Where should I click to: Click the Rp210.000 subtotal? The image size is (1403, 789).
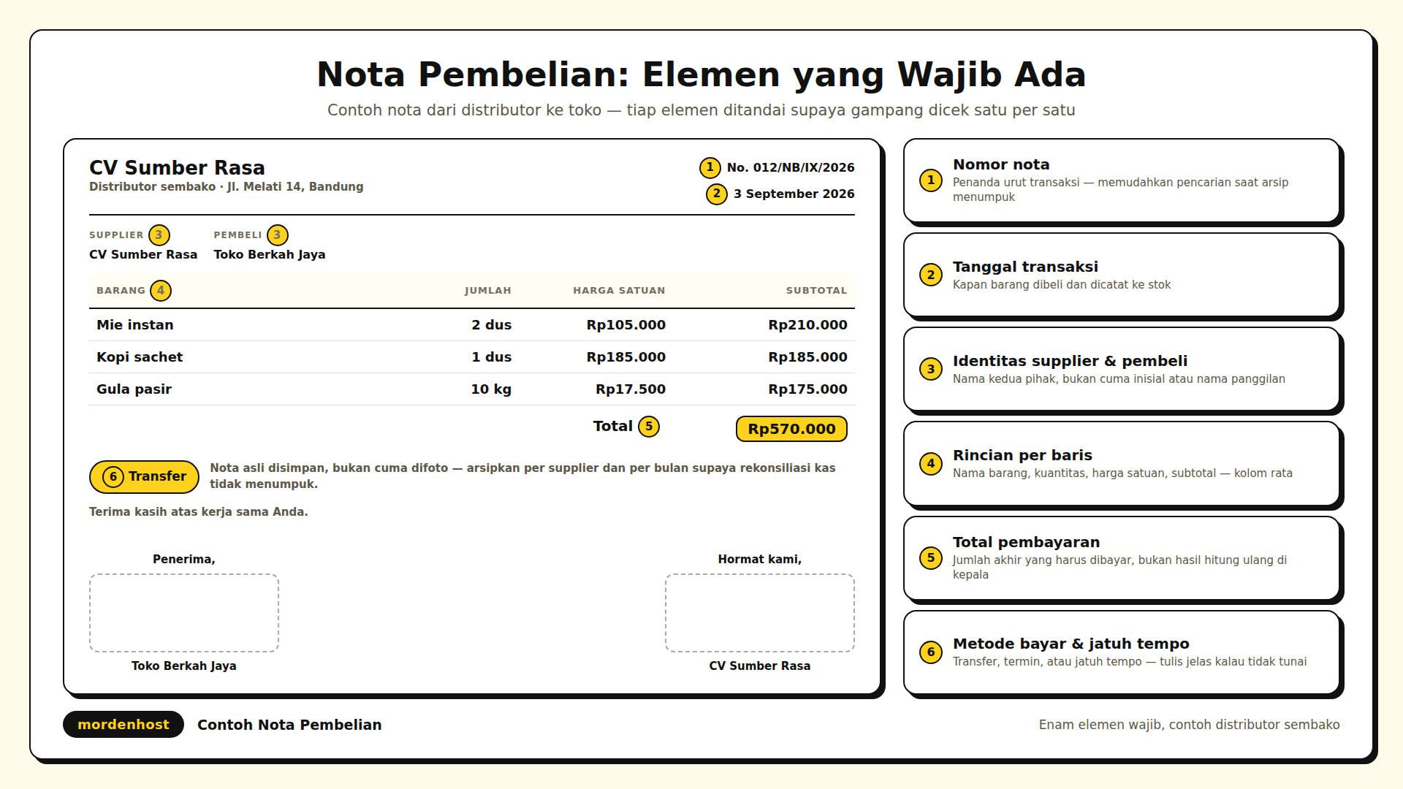(807, 325)
